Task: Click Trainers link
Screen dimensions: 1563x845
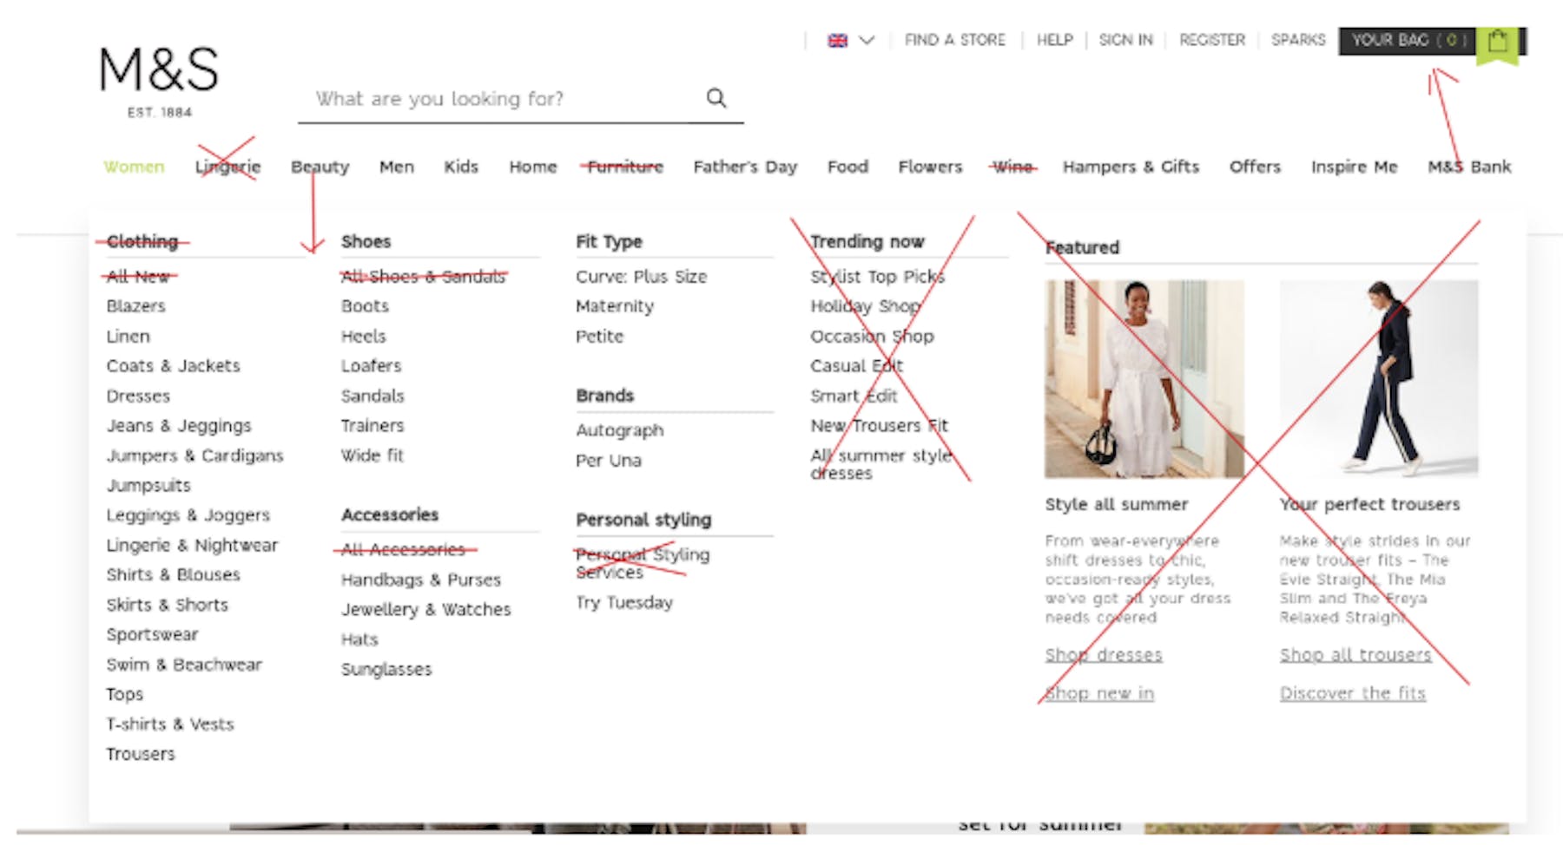Action: point(373,426)
